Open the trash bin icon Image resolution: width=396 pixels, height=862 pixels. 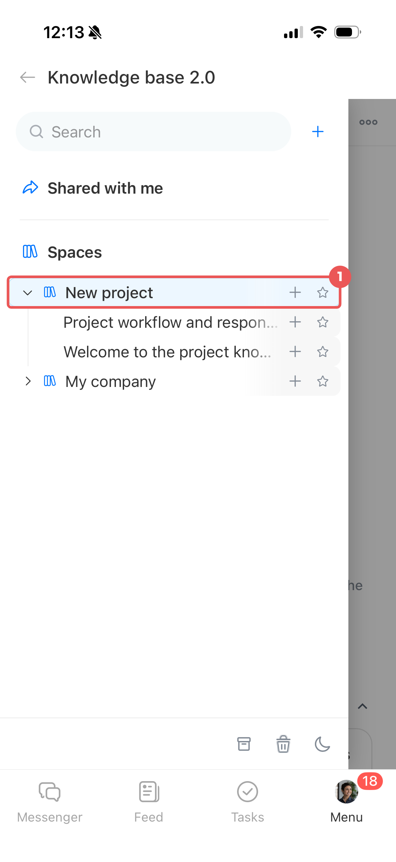[x=283, y=744]
